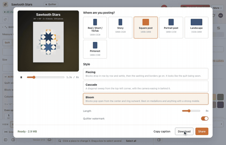This screenshot has height=145, width=226.
Task: Click the Quiltler app logo icon
Action: (6, 4)
